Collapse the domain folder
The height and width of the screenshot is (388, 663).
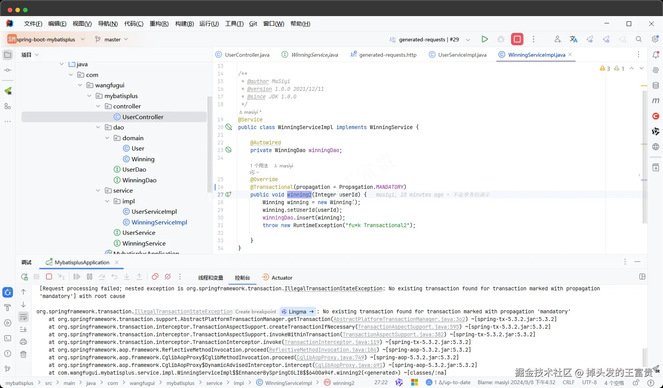coord(107,138)
